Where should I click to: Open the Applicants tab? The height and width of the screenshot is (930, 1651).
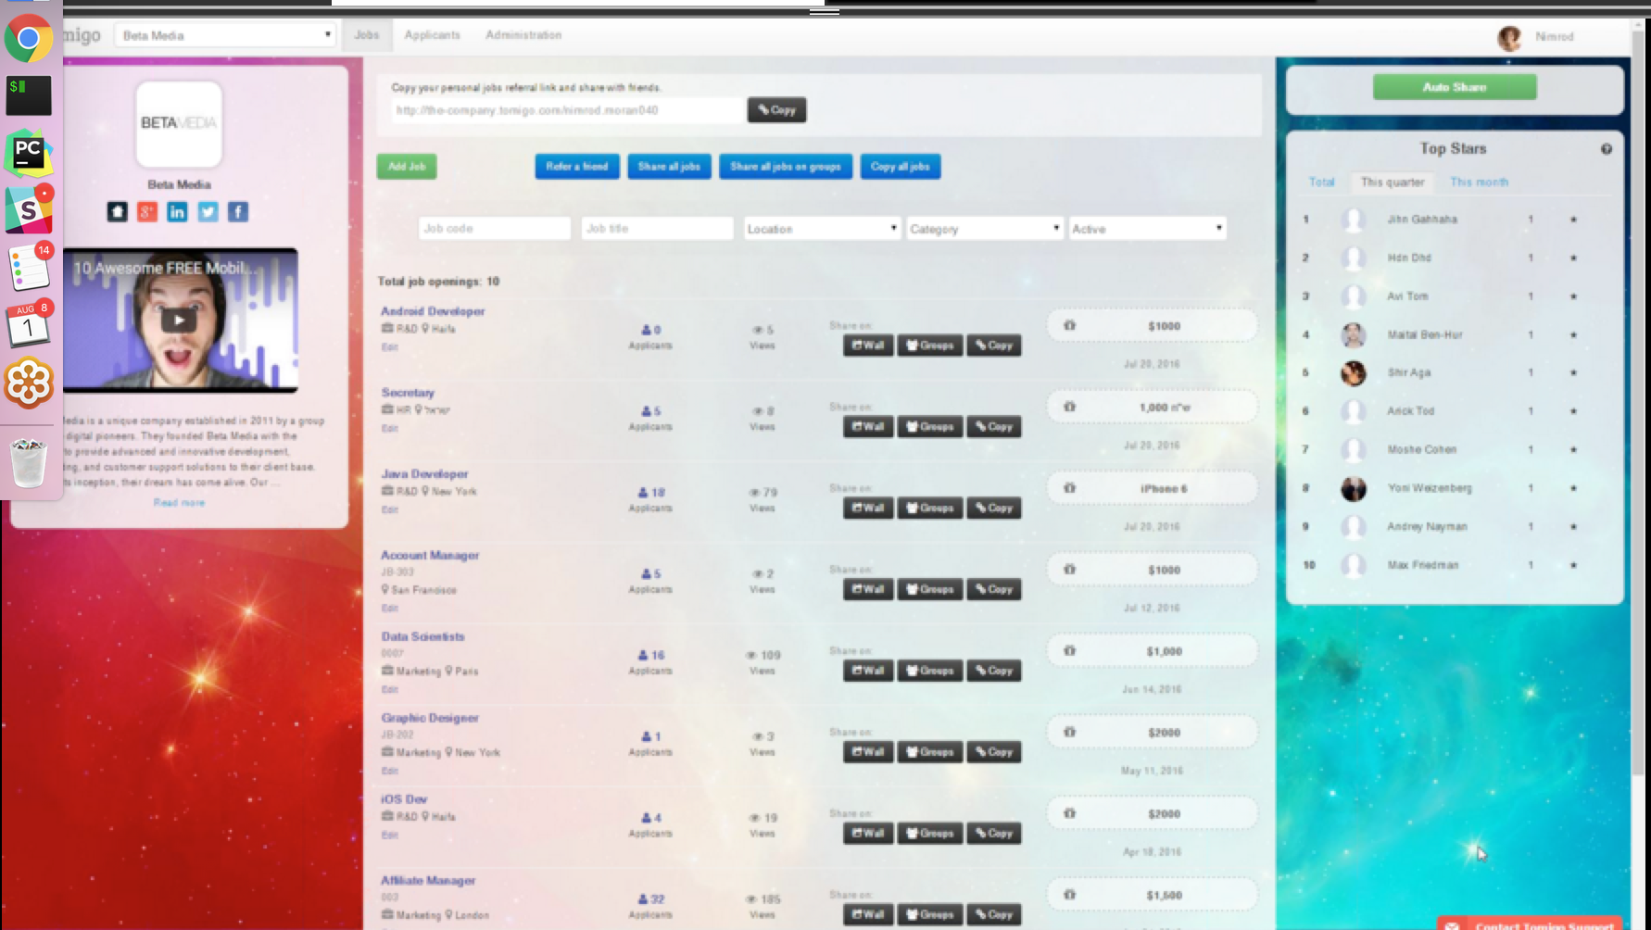[432, 35]
